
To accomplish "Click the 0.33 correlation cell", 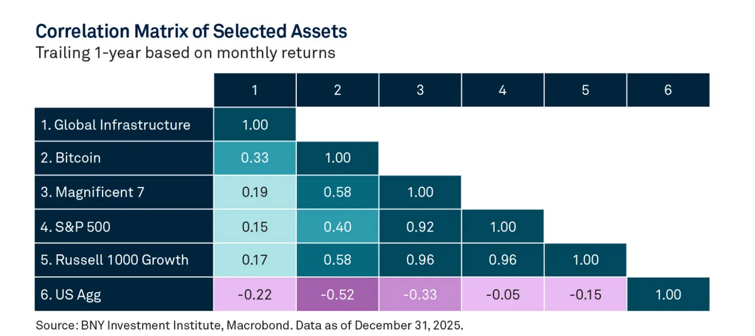I will tap(254, 158).
